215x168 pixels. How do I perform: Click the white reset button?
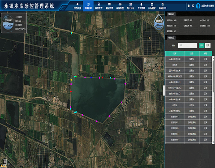(x=208, y=45)
